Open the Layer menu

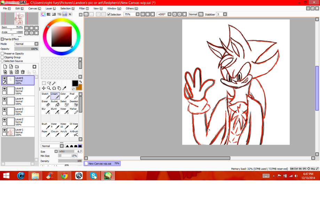(x=50, y=8)
